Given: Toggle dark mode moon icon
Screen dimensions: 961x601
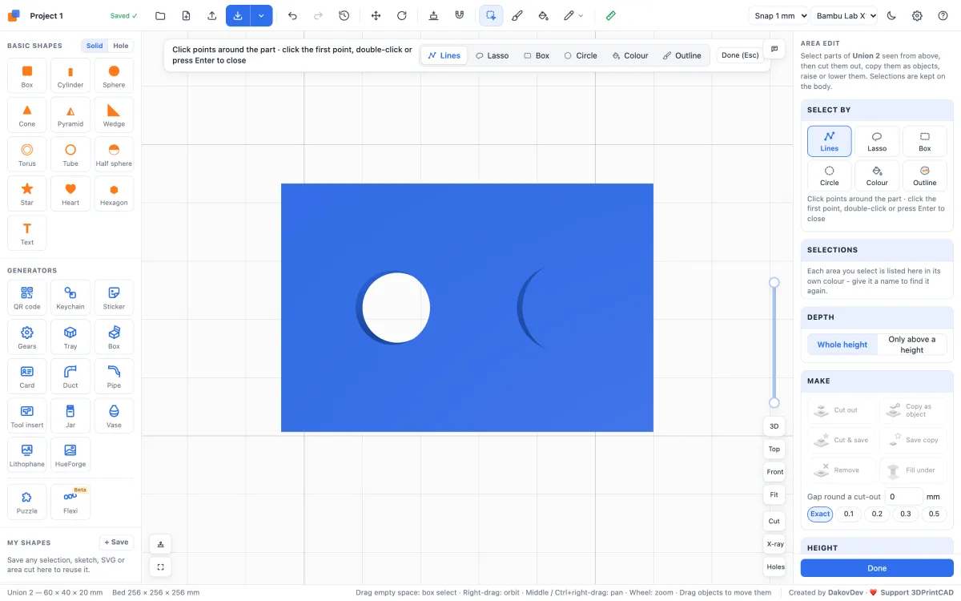Looking at the screenshot, I should click(x=892, y=16).
